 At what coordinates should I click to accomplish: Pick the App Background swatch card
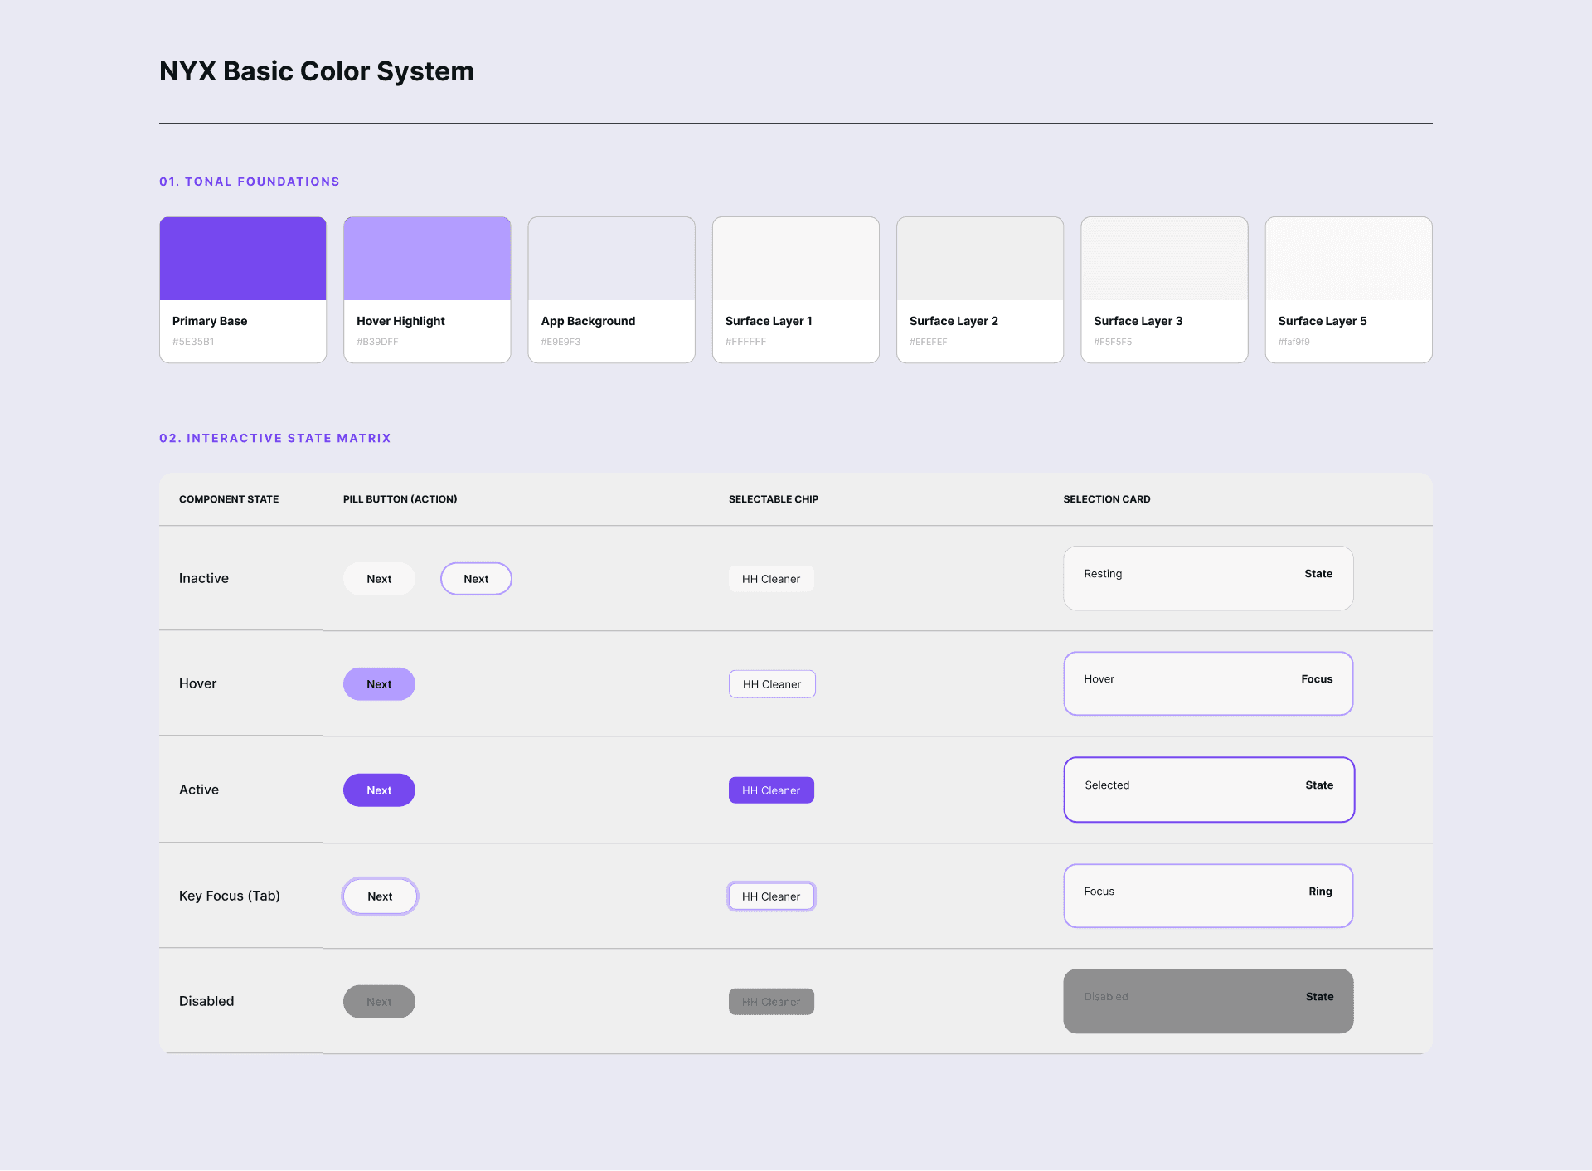coord(611,289)
